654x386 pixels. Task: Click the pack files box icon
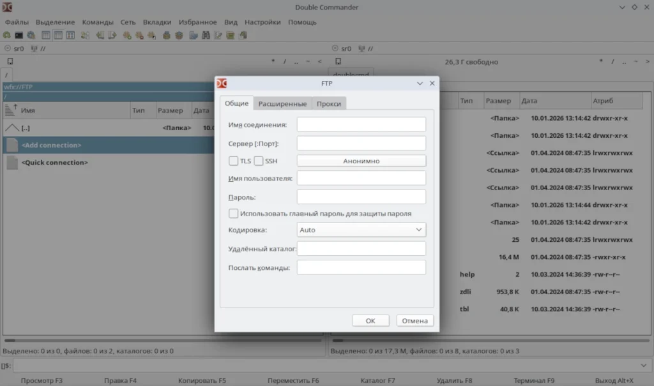point(167,36)
